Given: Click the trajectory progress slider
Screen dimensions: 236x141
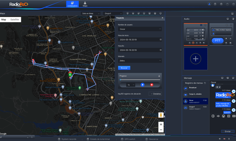Looking at the screenshot, I should 140,80.
